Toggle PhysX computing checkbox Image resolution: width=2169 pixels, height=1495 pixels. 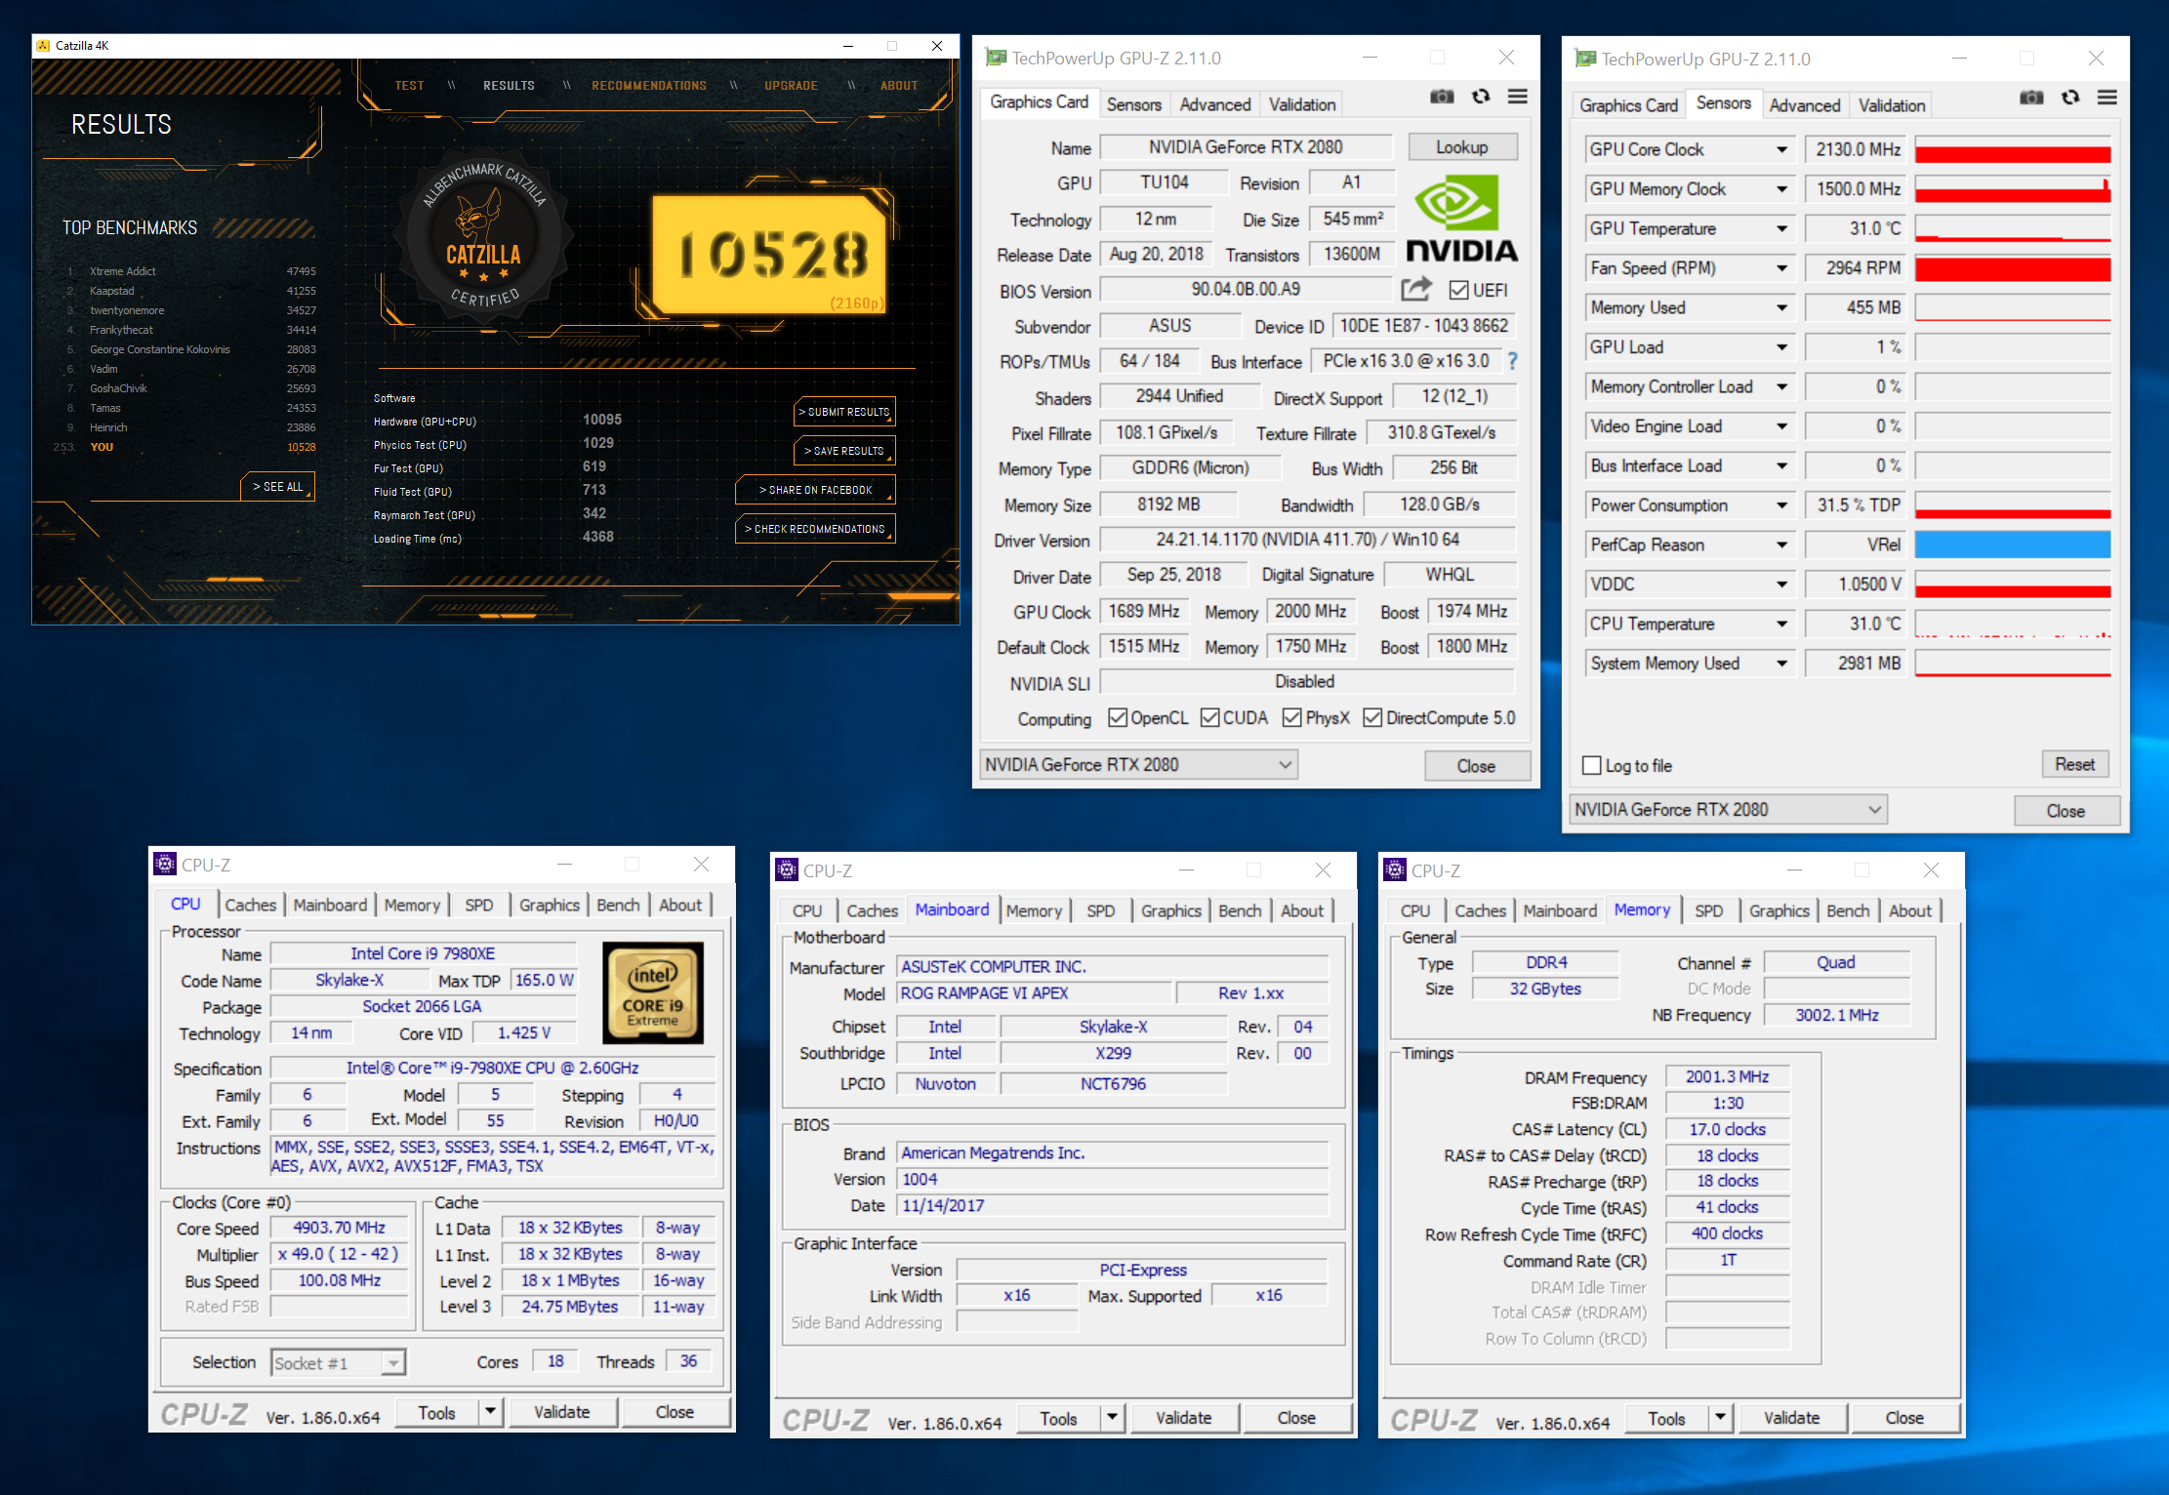coord(1292,717)
